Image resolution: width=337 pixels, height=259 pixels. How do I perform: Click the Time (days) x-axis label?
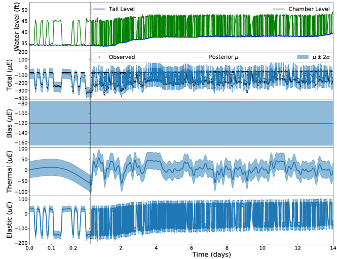[211, 254]
